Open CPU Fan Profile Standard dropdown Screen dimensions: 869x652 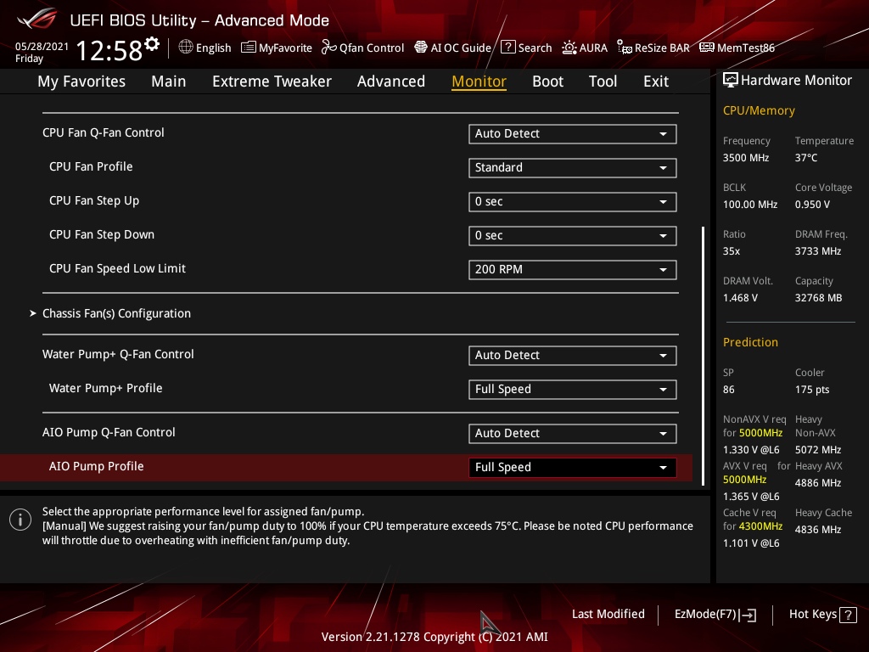[573, 167]
